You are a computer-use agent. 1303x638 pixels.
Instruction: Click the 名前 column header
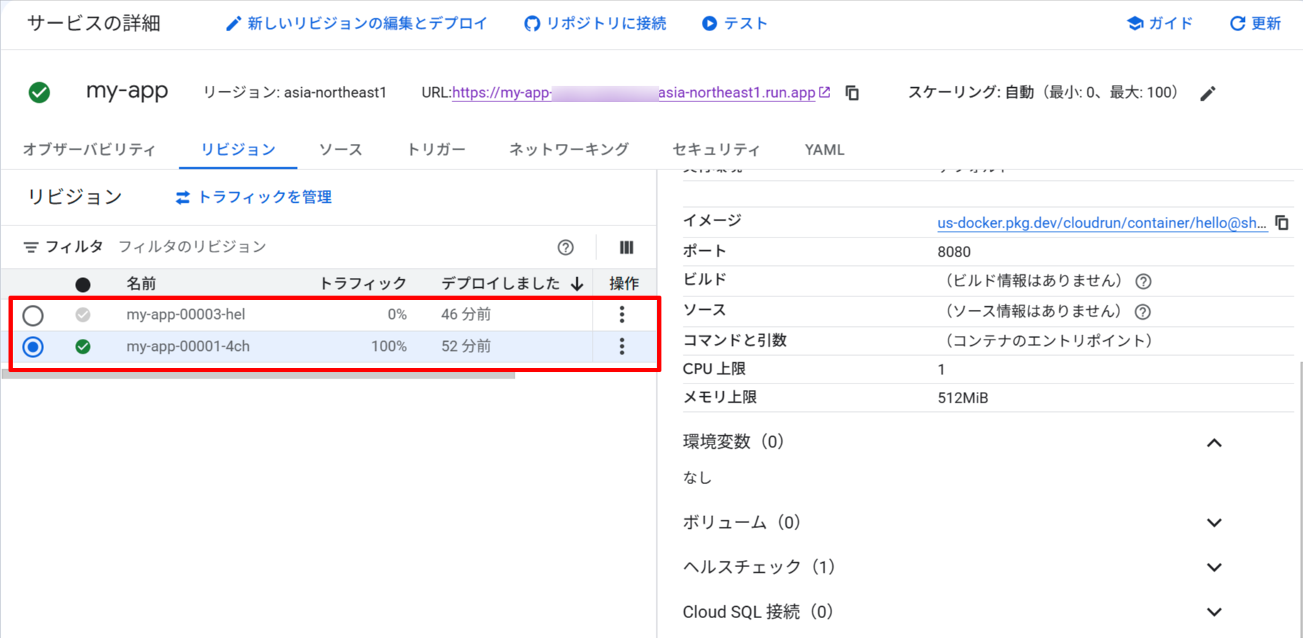click(141, 284)
